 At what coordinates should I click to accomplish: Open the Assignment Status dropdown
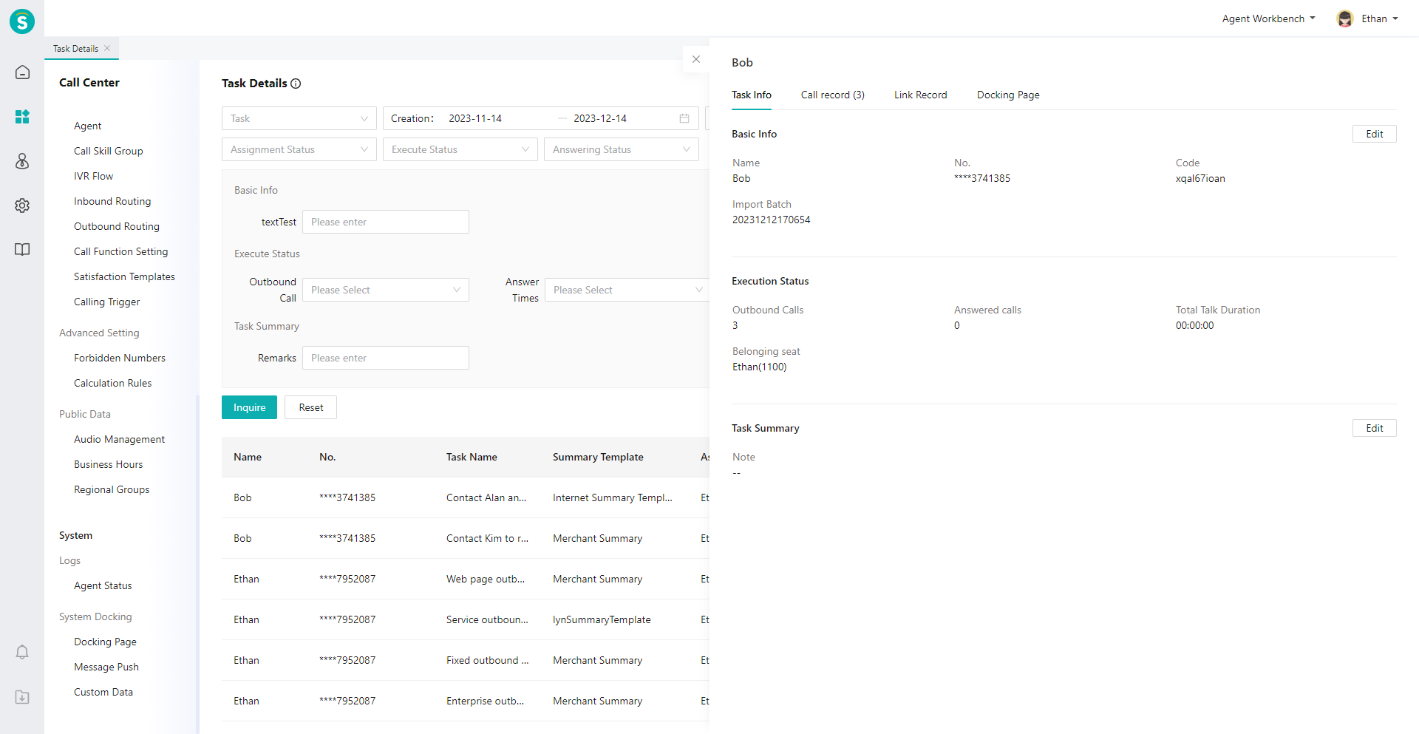click(x=299, y=149)
